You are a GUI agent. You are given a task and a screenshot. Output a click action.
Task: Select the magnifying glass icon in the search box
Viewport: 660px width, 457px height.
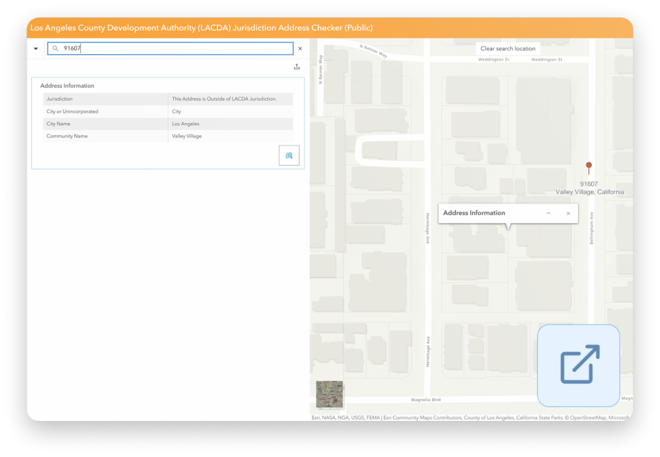click(55, 48)
